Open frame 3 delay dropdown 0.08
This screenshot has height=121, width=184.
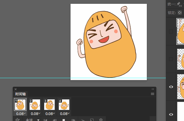[50, 114]
